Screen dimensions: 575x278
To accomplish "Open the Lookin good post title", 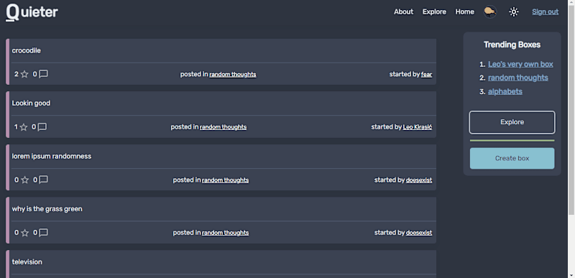I will (x=31, y=103).
